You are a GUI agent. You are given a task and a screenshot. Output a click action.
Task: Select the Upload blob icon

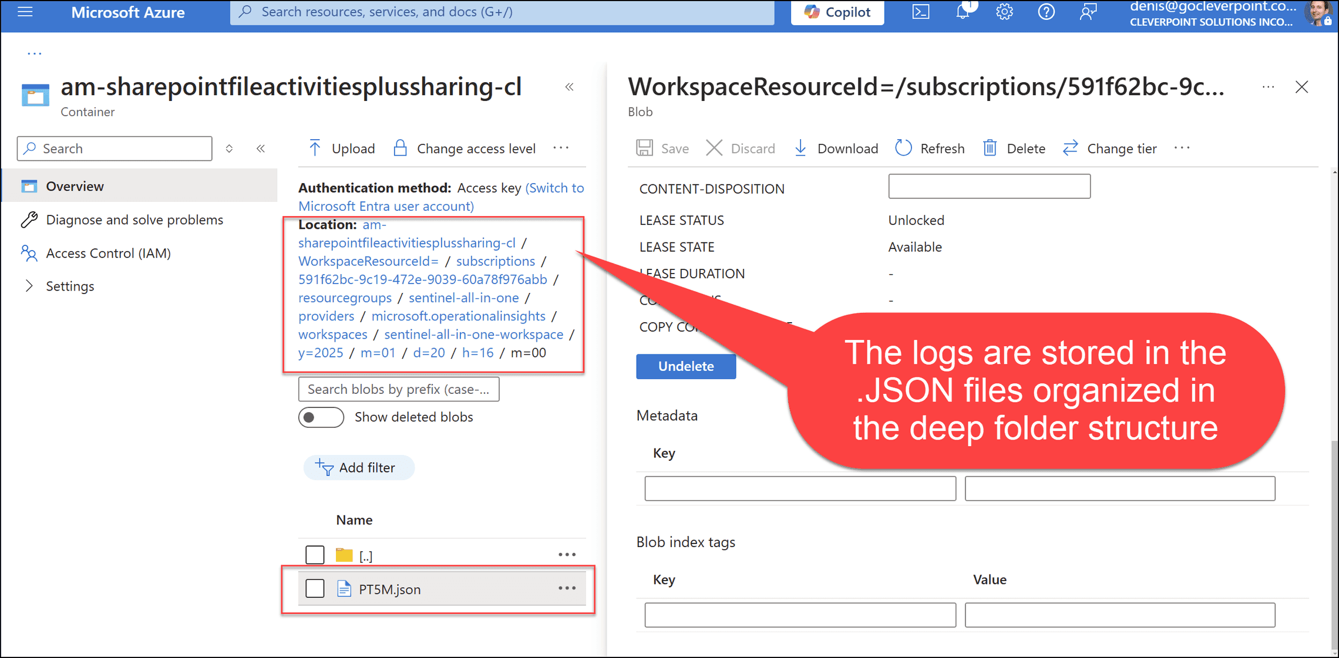315,148
